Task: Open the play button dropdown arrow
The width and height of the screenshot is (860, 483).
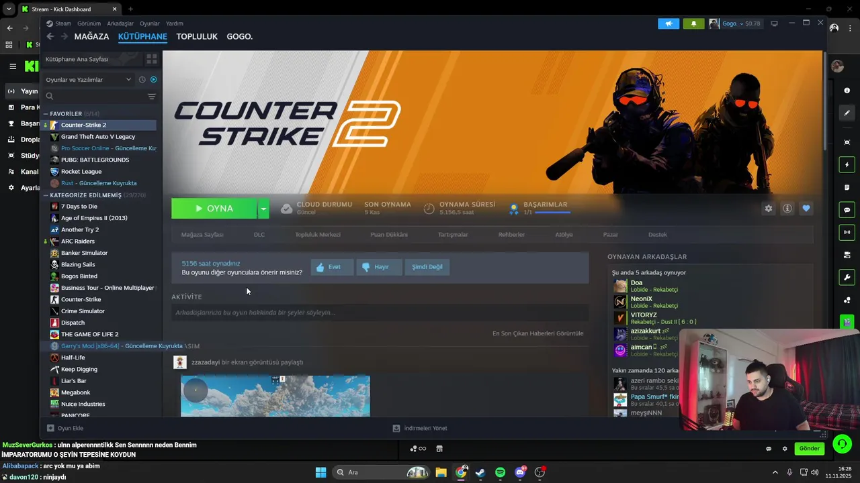Action: [263, 209]
